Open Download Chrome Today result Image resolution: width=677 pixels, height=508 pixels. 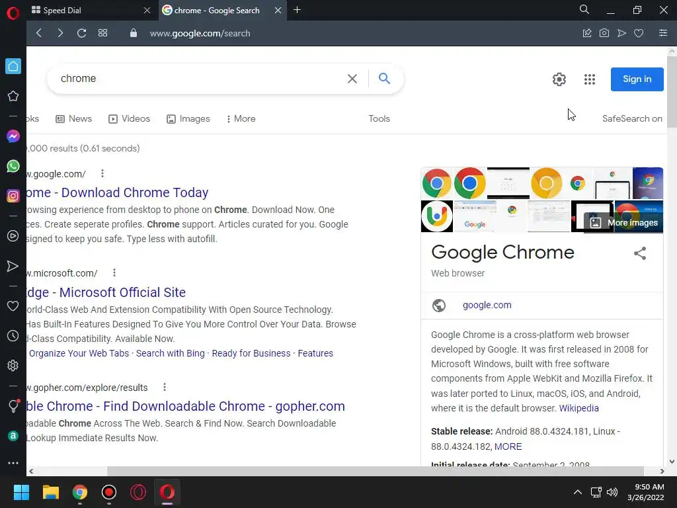(x=118, y=192)
